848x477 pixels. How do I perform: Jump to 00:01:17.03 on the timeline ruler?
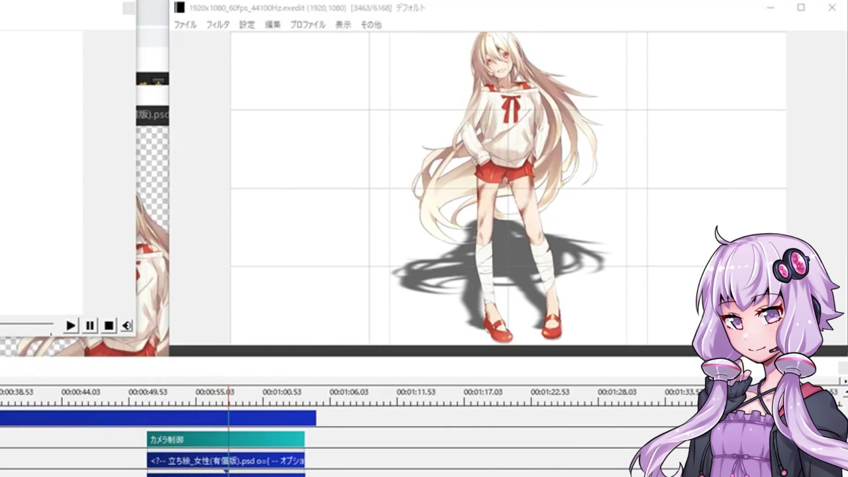pos(483,392)
